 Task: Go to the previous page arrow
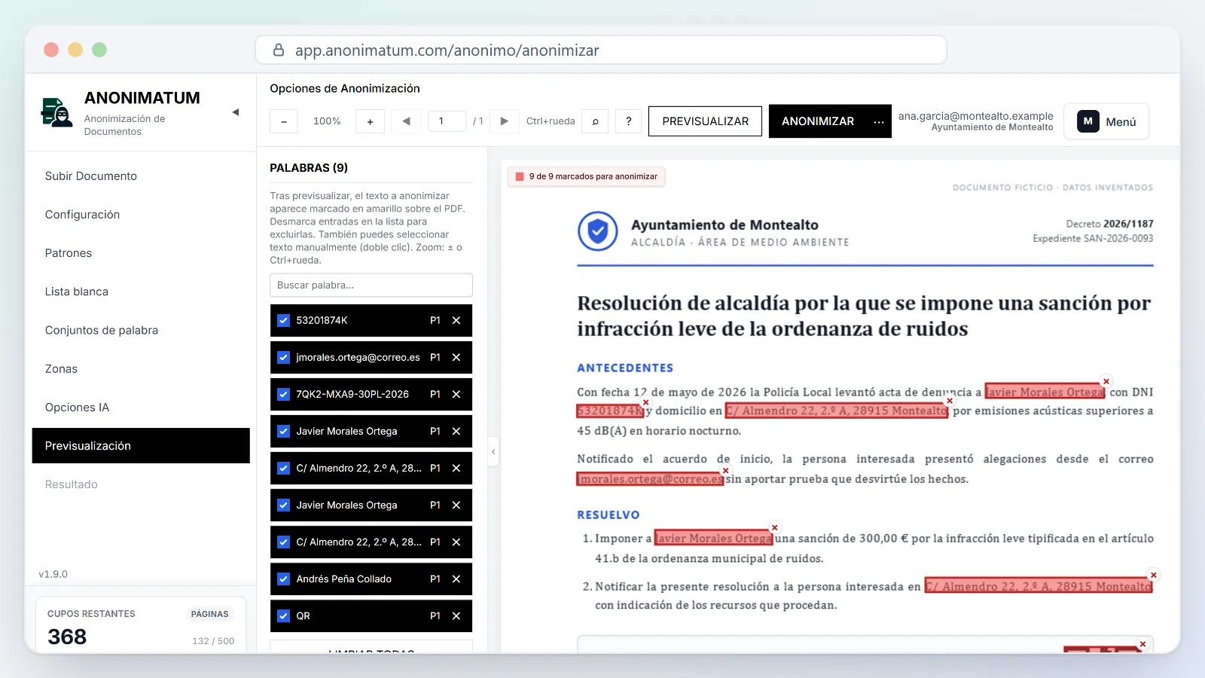click(406, 121)
